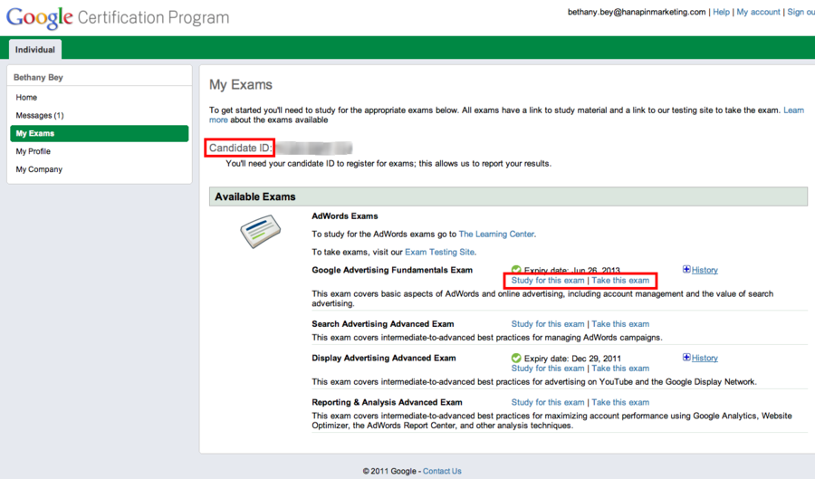Expand History for Display Advertising Advanced Exam
This screenshot has width=815, height=479.
point(700,358)
